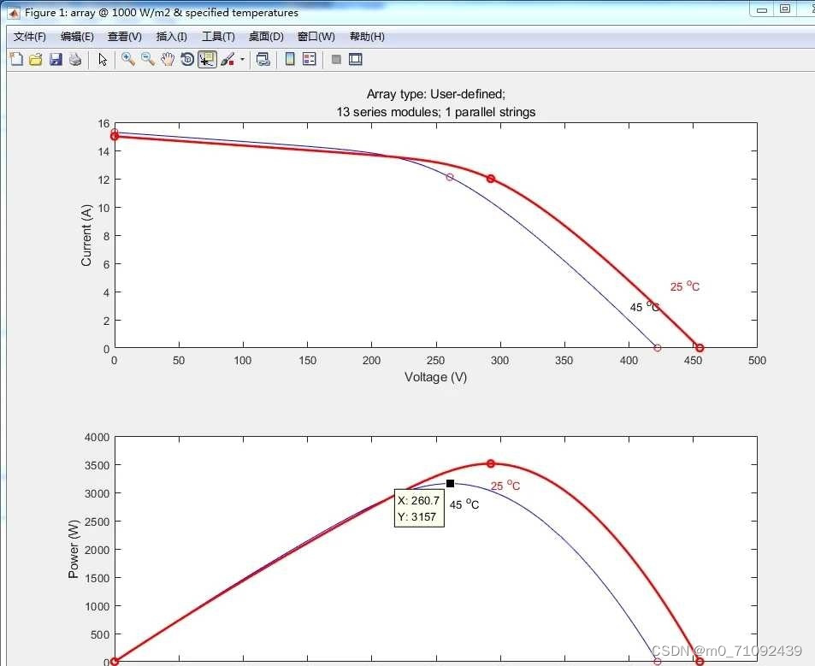This screenshot has width=815, height=666.
Task: Click the data tip showing X: 260.7
Action: [419, 508]
